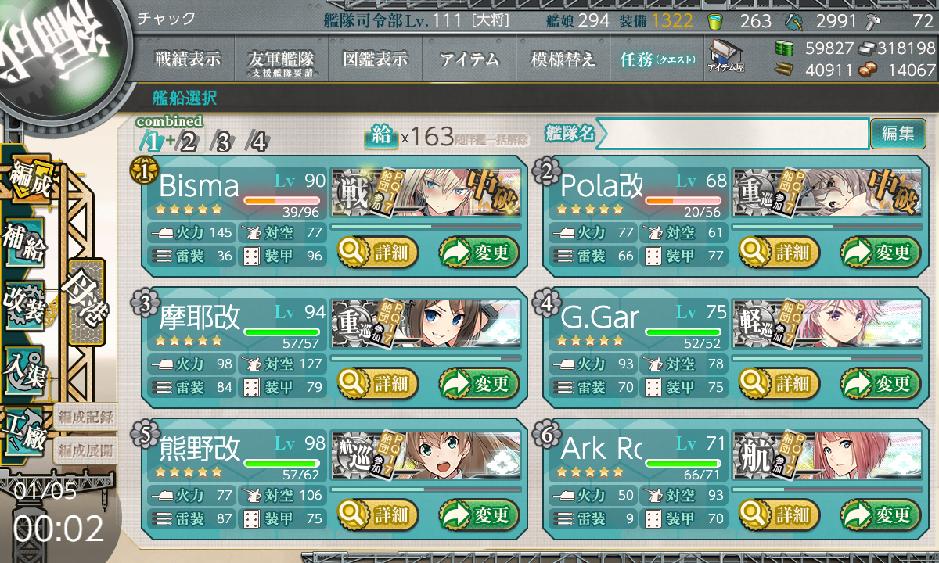Image resolution: width=939 pixels, height=563 pixels.
Task: Click the 編成 (Organize) sidebar icon
Action: coord(30,180)
